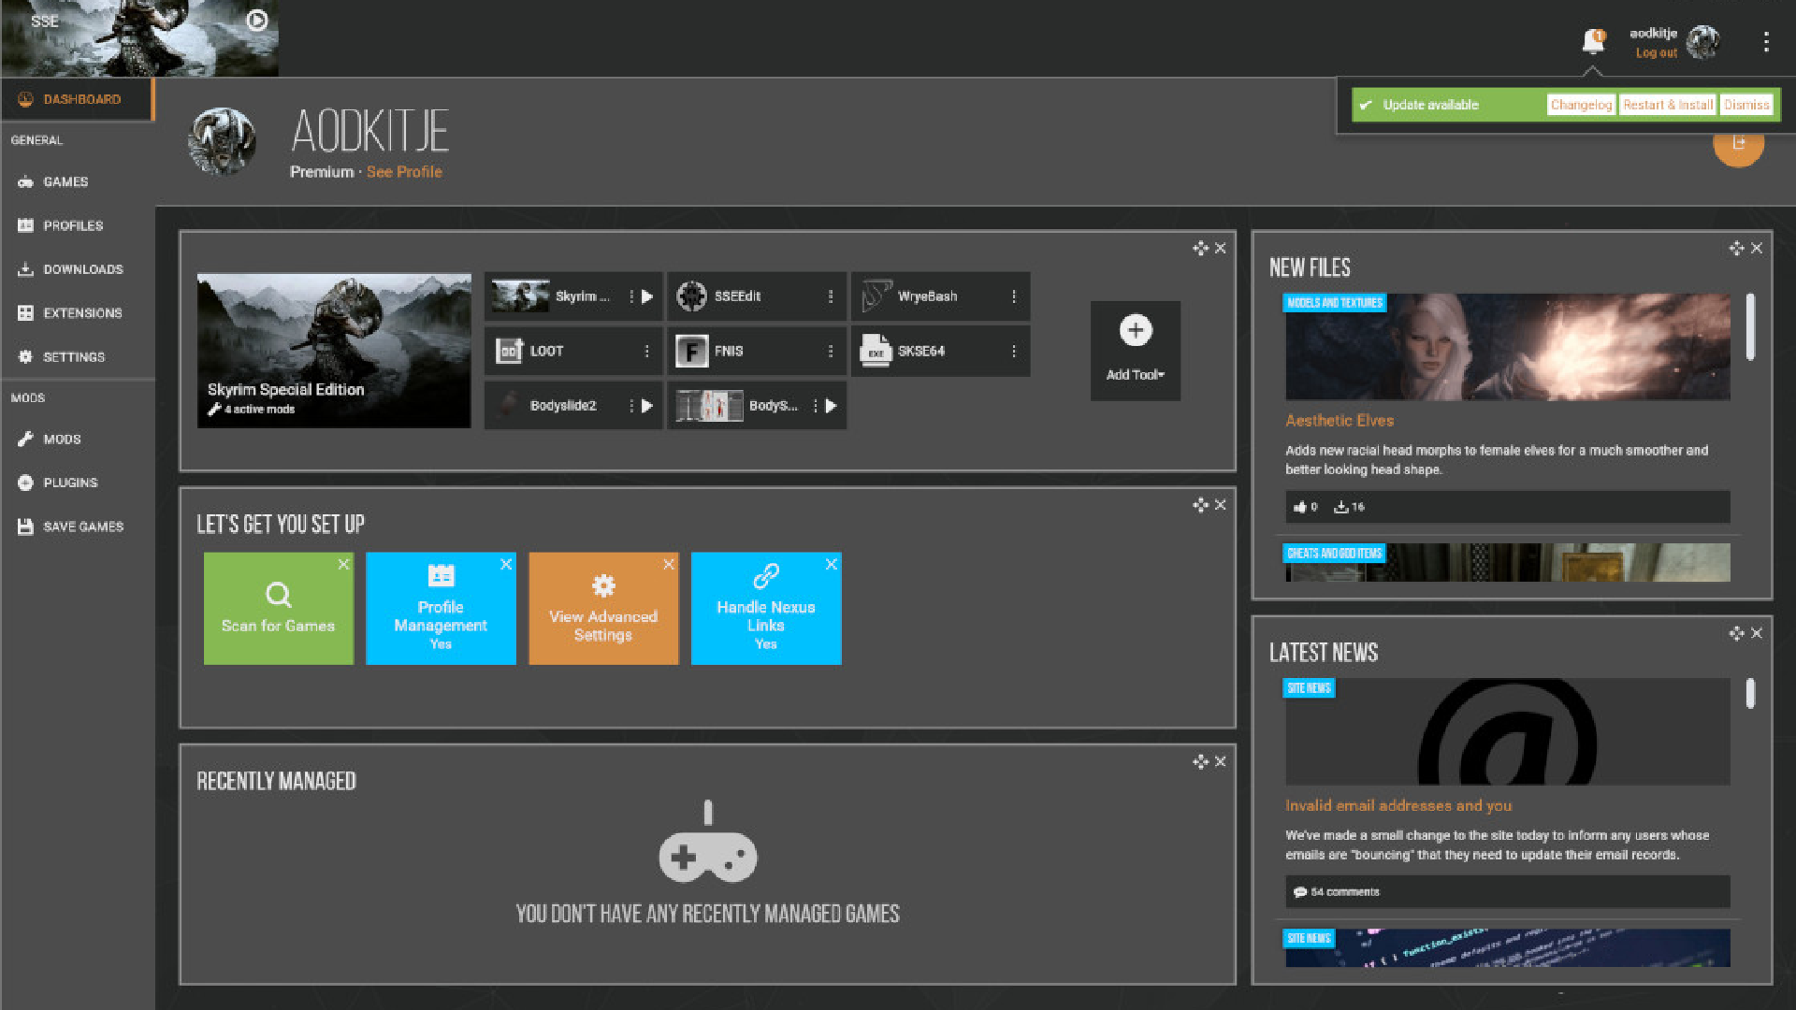Click move handle on the tools dashlet
Image resolution: width=1796 pixels, height=1010 pixels.
[1200, 248]
